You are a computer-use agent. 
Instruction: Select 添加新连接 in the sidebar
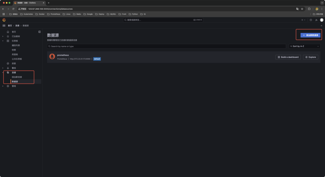tap(17, 77)
